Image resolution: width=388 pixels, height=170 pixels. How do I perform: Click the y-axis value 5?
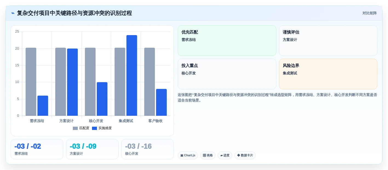(18, 99)
